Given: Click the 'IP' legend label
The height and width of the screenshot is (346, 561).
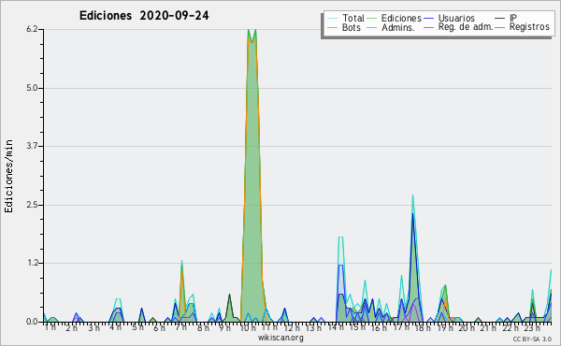Looking at the screenshot, I should pos(513,18).
